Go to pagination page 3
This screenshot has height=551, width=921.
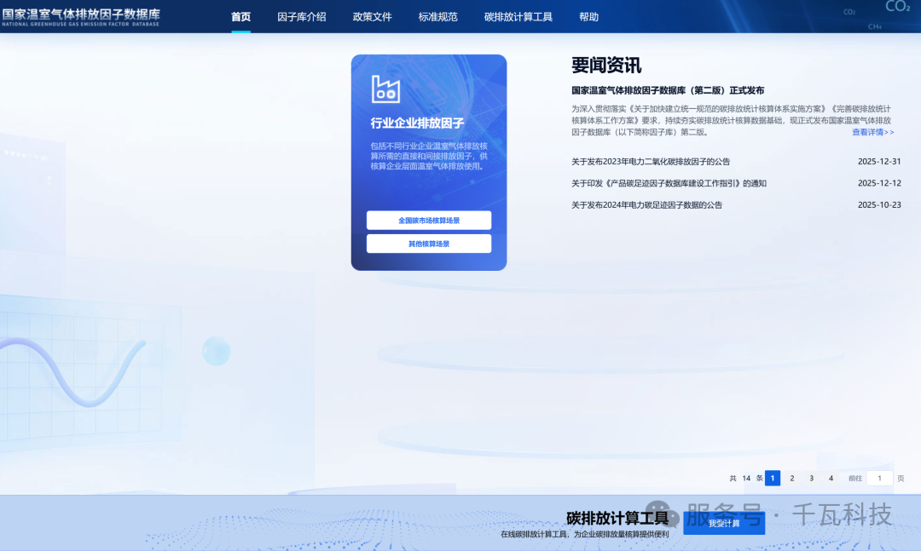click(x=811, y=479)
